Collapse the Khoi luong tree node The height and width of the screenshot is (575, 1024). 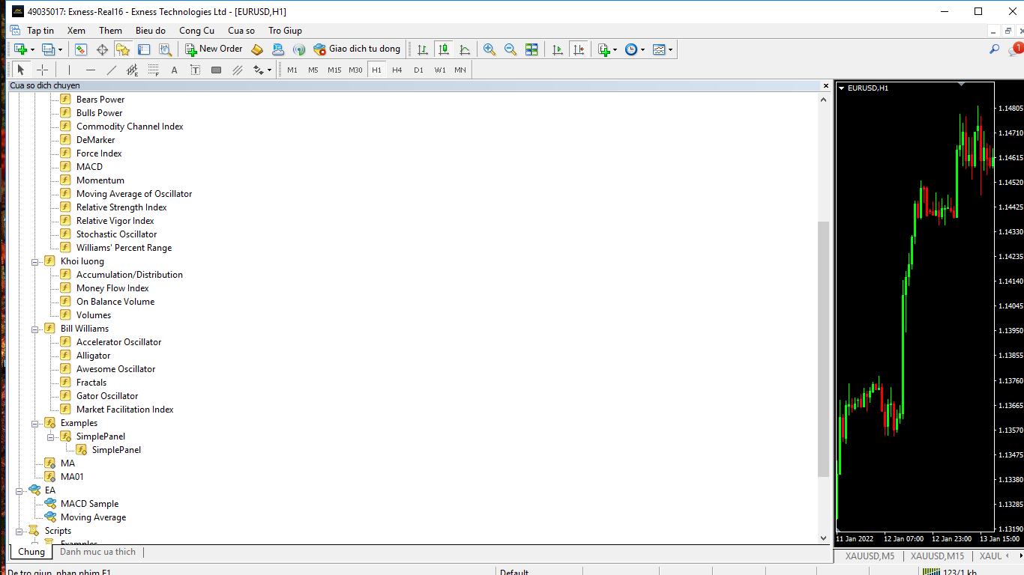point(35,261)
